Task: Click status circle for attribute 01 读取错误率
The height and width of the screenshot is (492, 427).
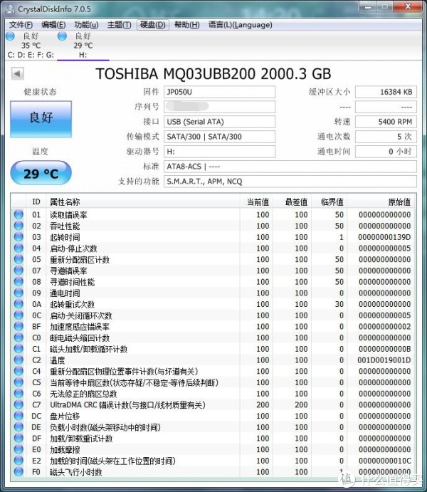Action: (19, 214)
